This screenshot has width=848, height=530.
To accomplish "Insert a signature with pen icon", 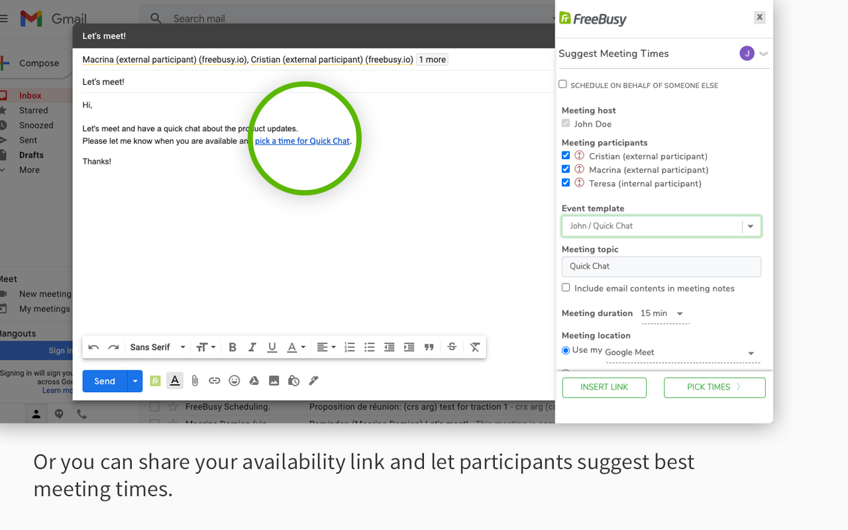I will pos(314,381).
